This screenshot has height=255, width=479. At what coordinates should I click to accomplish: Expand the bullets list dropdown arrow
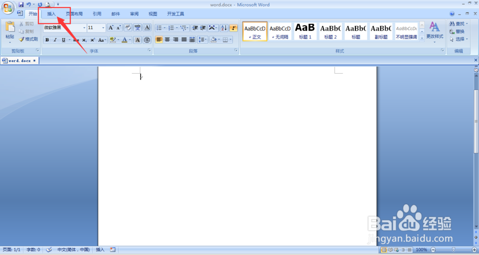[x=165, y=28]
